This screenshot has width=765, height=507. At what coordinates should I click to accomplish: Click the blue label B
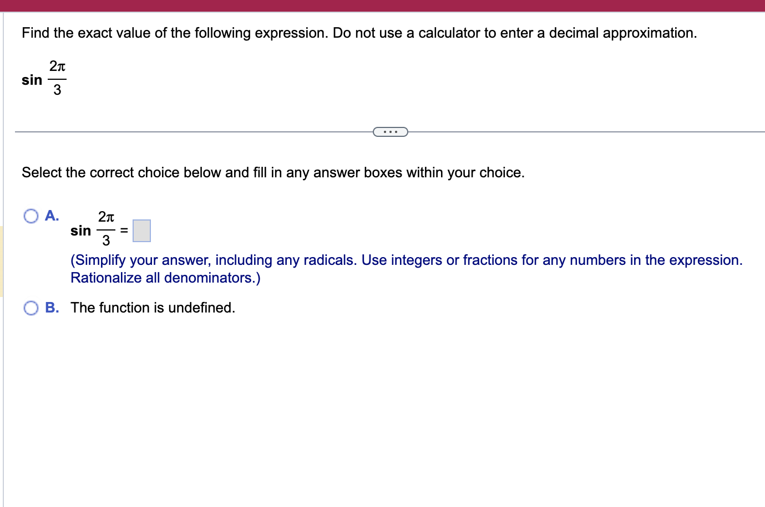click(51, 308)
